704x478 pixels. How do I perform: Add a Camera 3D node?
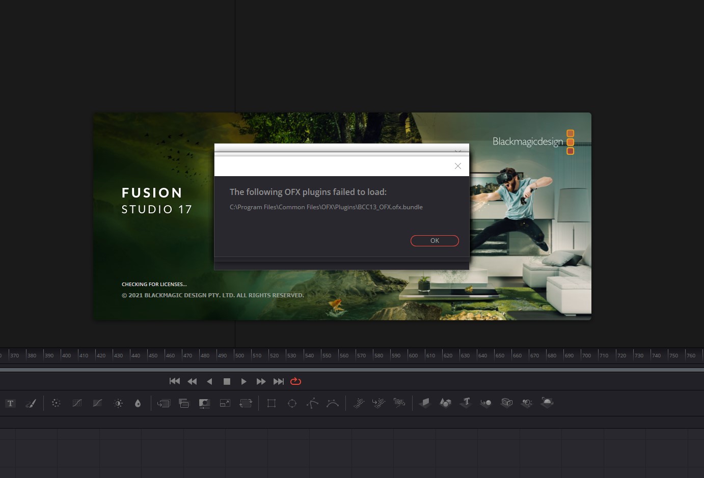pyautogui.click(x=506, y=403)
